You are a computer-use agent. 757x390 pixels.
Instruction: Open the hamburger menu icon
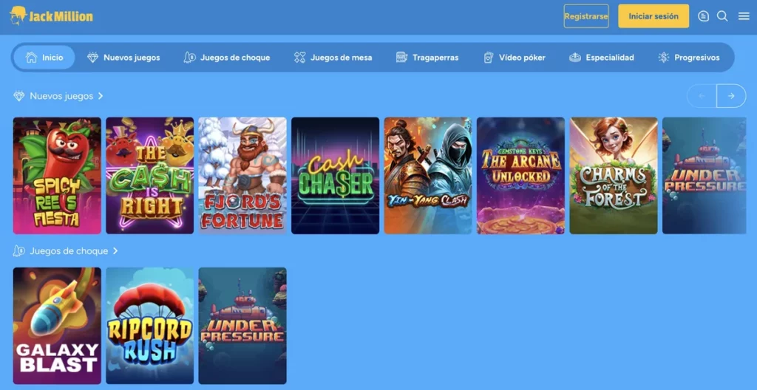click(x=744, y=16)
